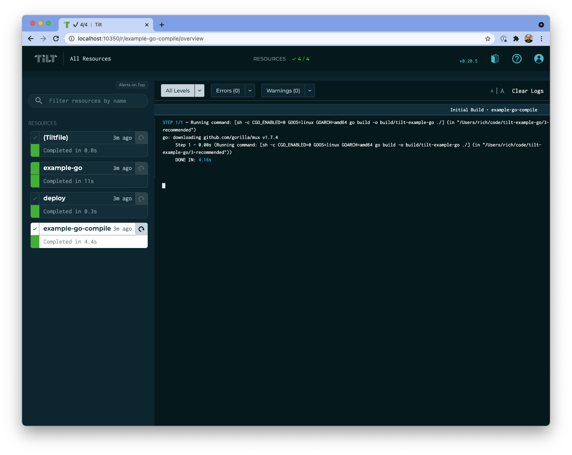
Task: Click inside the Filter resources by name field
Action: [x=87, y=101]
